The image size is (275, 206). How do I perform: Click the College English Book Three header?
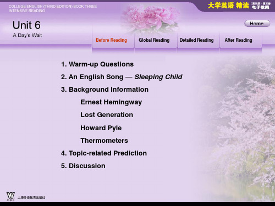click(x=52, y=8)
